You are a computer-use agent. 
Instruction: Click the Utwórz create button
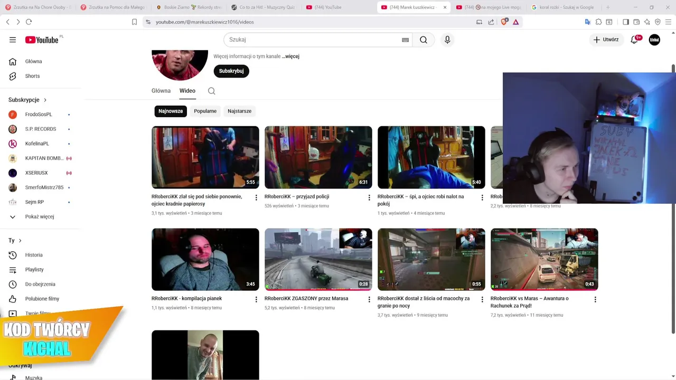coord(606,40)
